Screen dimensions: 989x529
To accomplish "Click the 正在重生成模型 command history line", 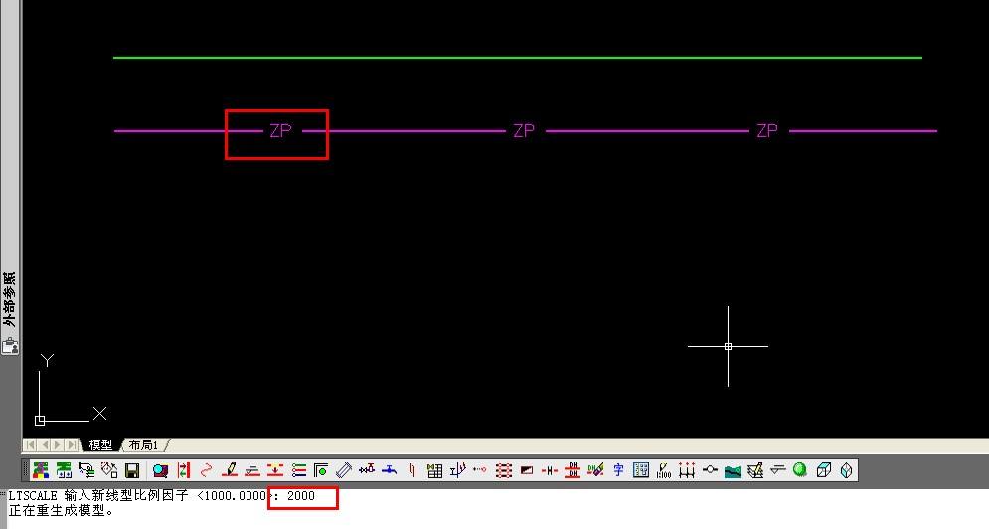I will click(62, 511).
